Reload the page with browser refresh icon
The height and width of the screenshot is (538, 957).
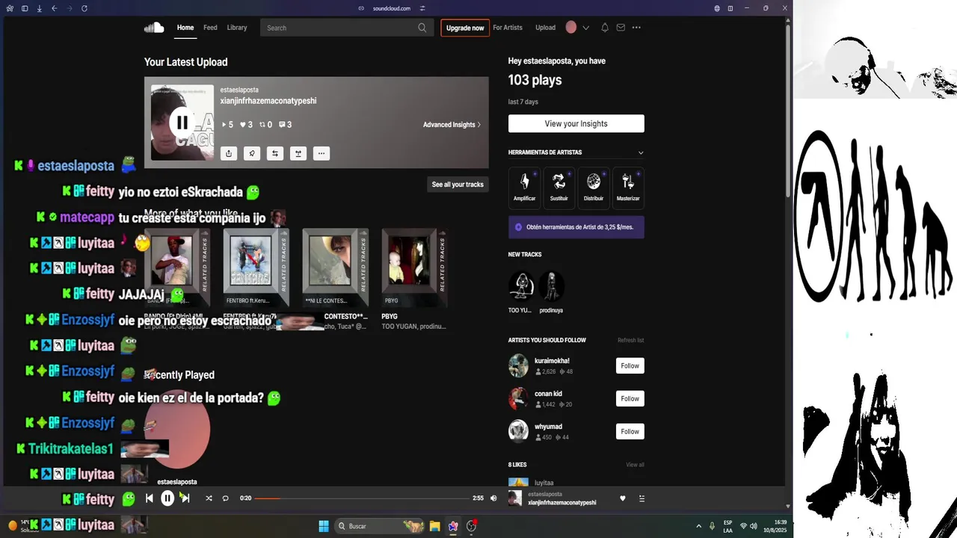click(84, 8)
